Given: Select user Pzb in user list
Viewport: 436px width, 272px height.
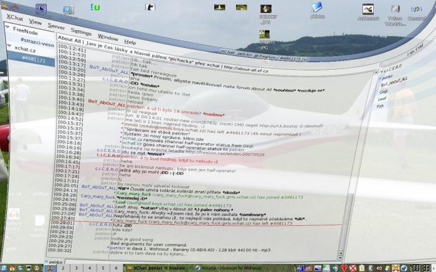Looking at the screenshot, I should [380, 106].
